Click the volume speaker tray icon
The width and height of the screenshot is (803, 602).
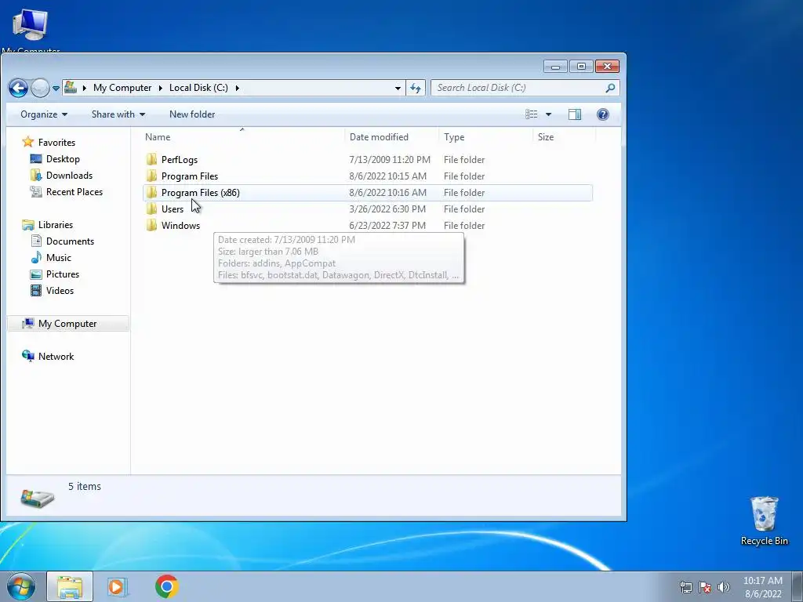pos(724,587)
